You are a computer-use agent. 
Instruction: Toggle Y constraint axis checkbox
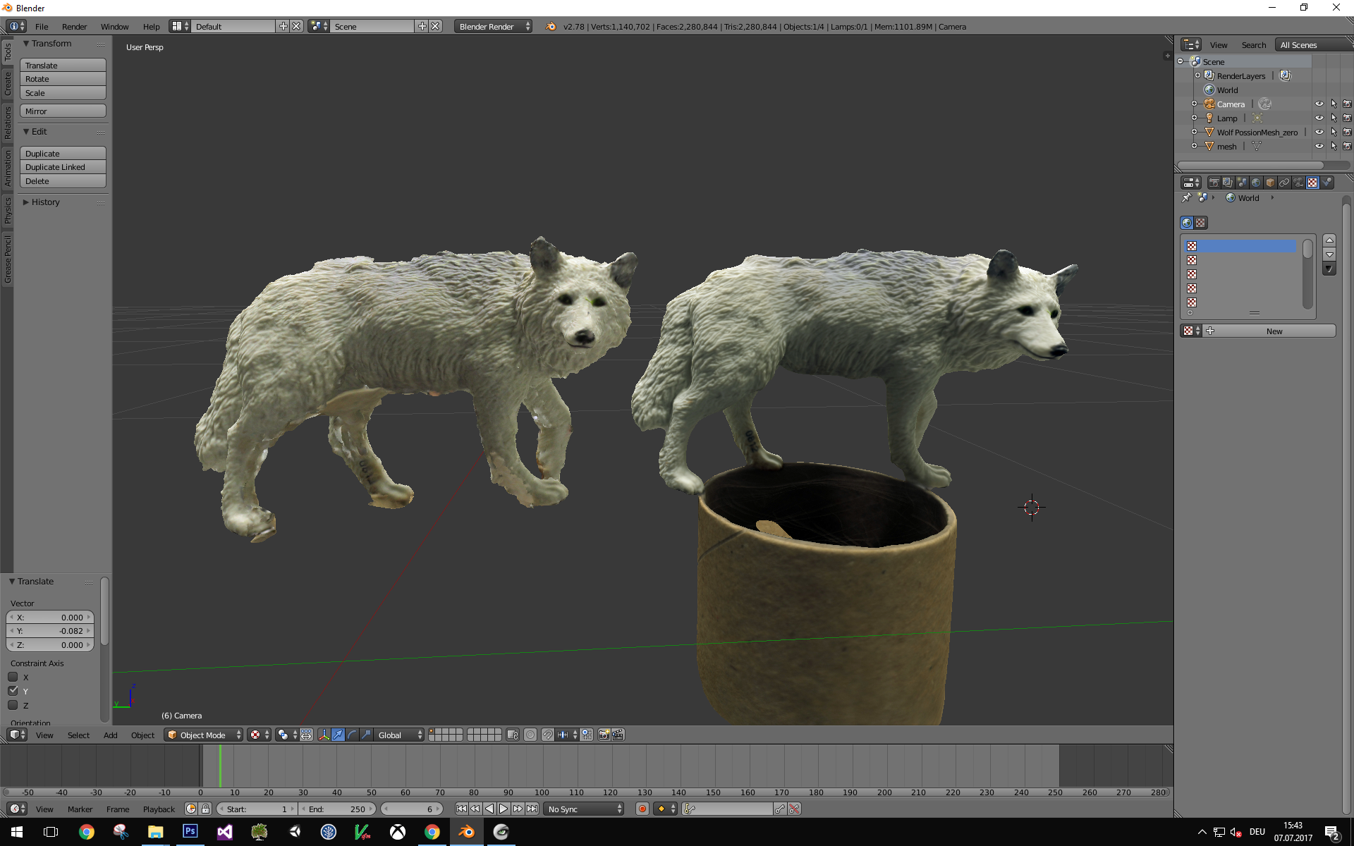[13, 691]
